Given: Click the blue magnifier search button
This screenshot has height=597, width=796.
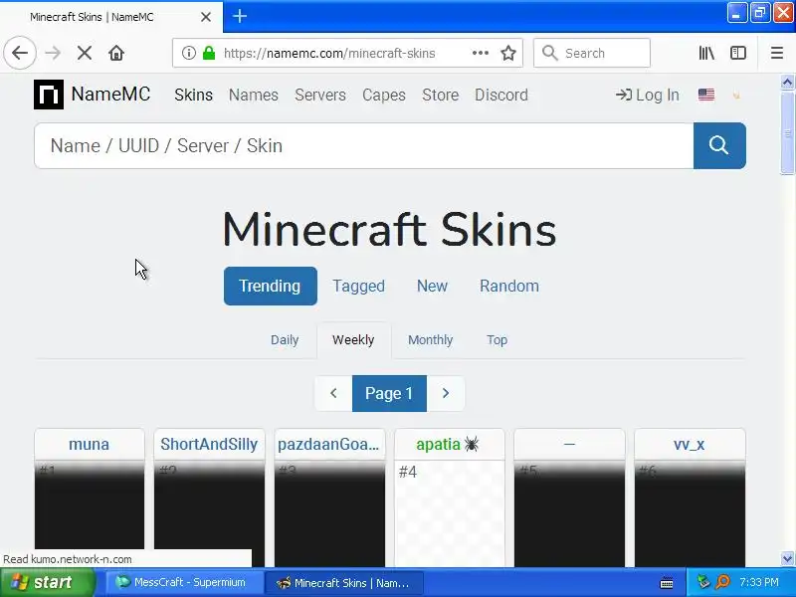Looking at the screenshot, I should [x=719, y=145].
